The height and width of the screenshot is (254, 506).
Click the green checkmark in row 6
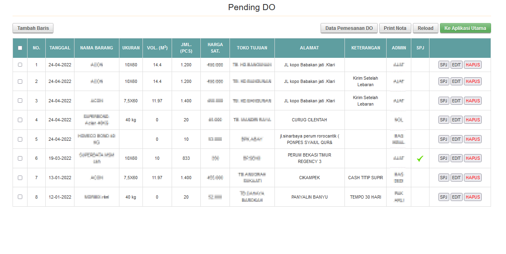click(x=420, y=159)
